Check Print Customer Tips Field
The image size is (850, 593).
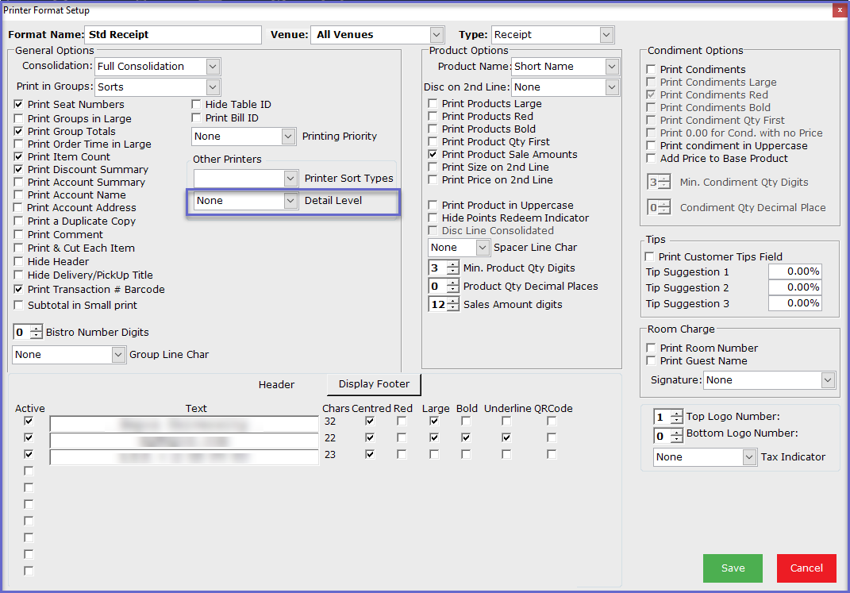pyautogui.click(x=649, y=256)
